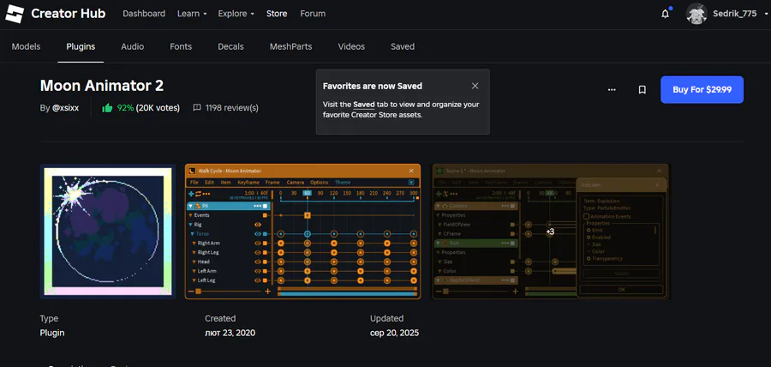Expand the Learn dropdown menu
The height and width of the screenshot is (367, 771).
192,14
